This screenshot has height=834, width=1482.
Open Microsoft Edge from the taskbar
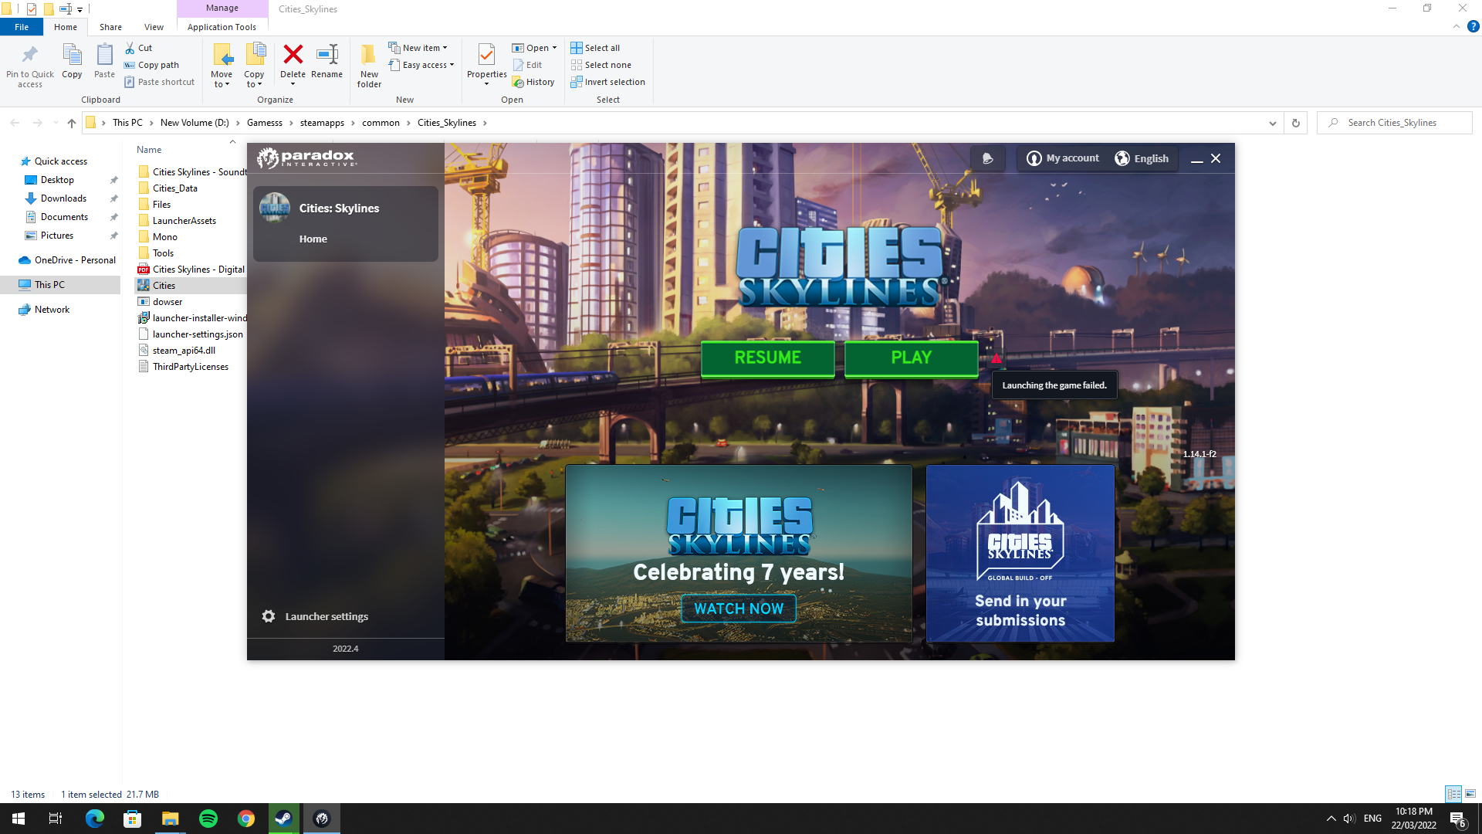click(94, 819)
